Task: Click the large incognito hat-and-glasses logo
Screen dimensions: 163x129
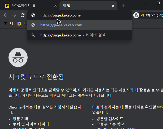Action: pyautogui.click(x=18, y=57)
